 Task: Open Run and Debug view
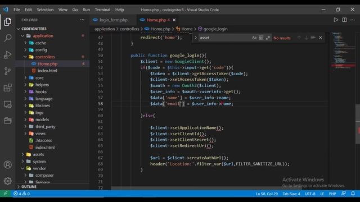pos(7,55)
